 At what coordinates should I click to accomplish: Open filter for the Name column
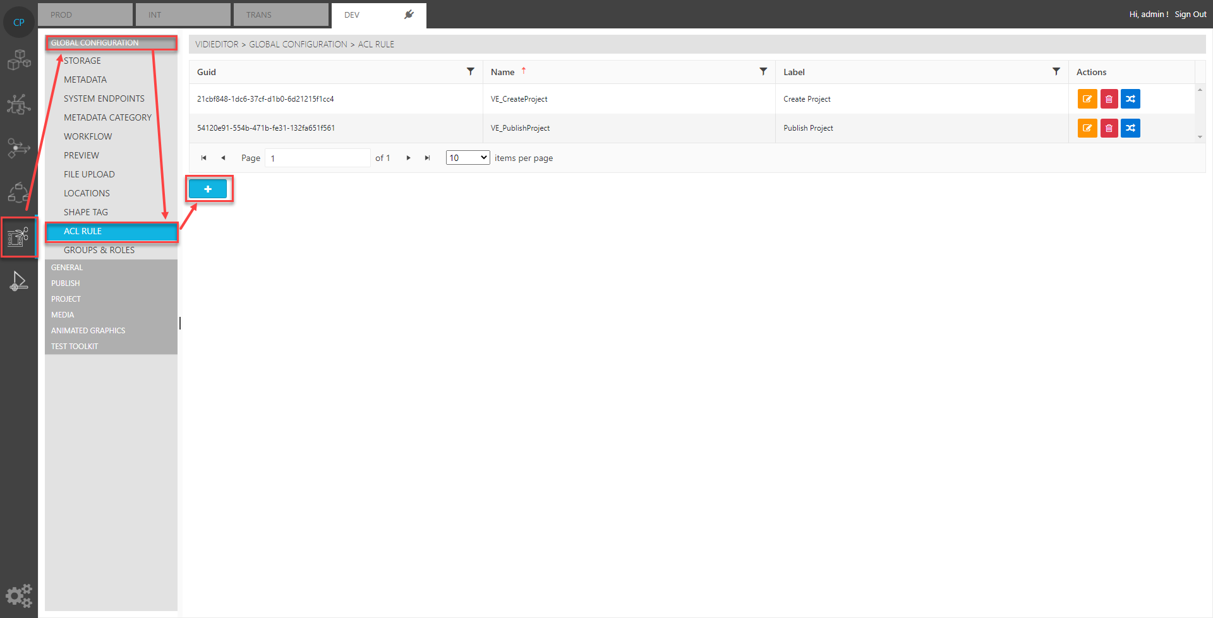[x=763, y=72]
